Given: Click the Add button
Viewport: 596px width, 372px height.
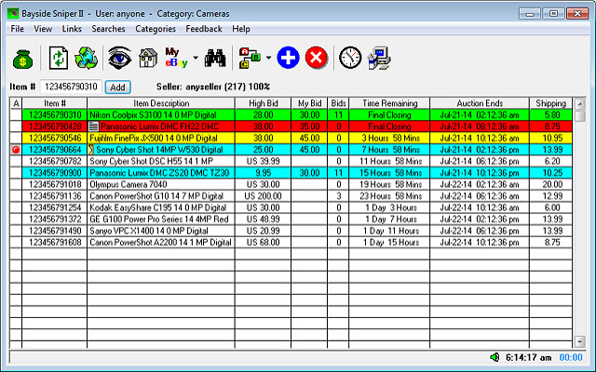Looking at the screenshot, I should coord(118,87).
